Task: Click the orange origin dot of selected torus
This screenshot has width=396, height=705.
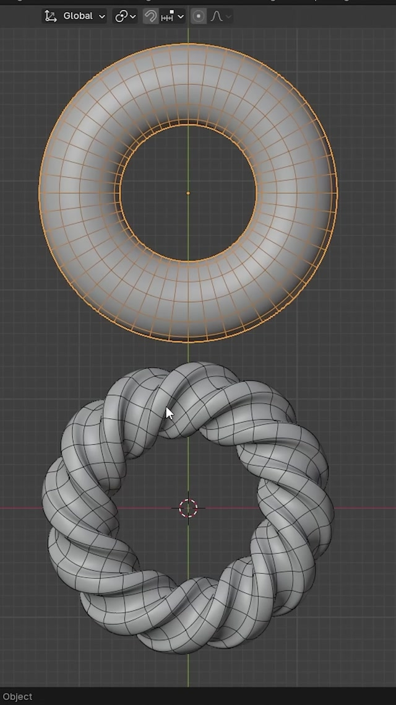Action: click(188, 193)
